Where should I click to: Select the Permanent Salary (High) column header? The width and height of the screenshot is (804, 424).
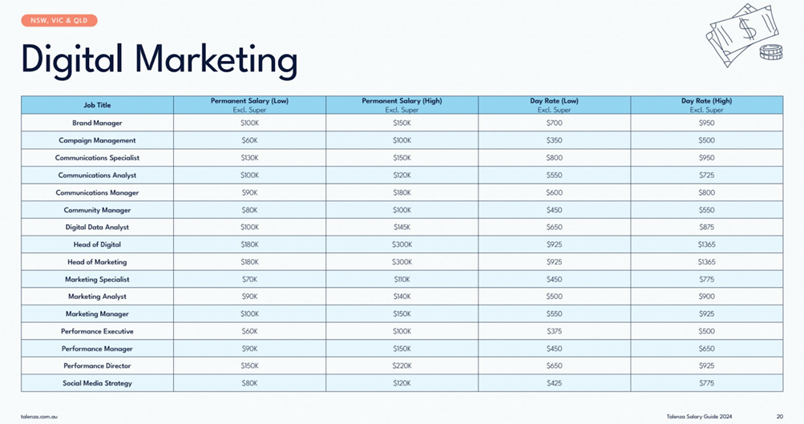[402, 105]
